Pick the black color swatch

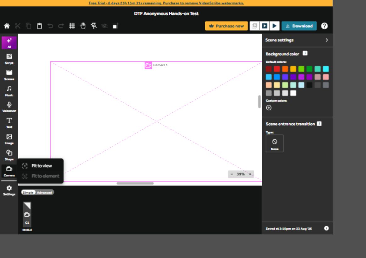pyautogui.click(x=310, y=85)
